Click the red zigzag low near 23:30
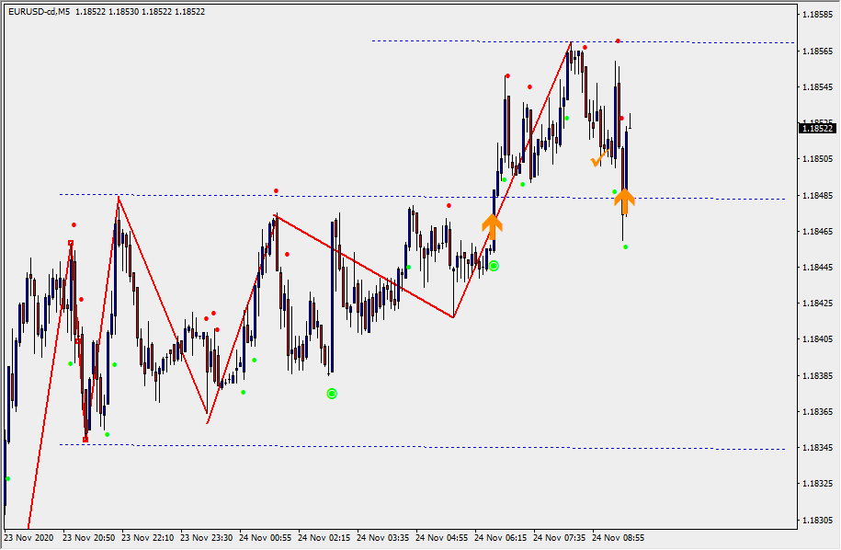 [208, 423]
